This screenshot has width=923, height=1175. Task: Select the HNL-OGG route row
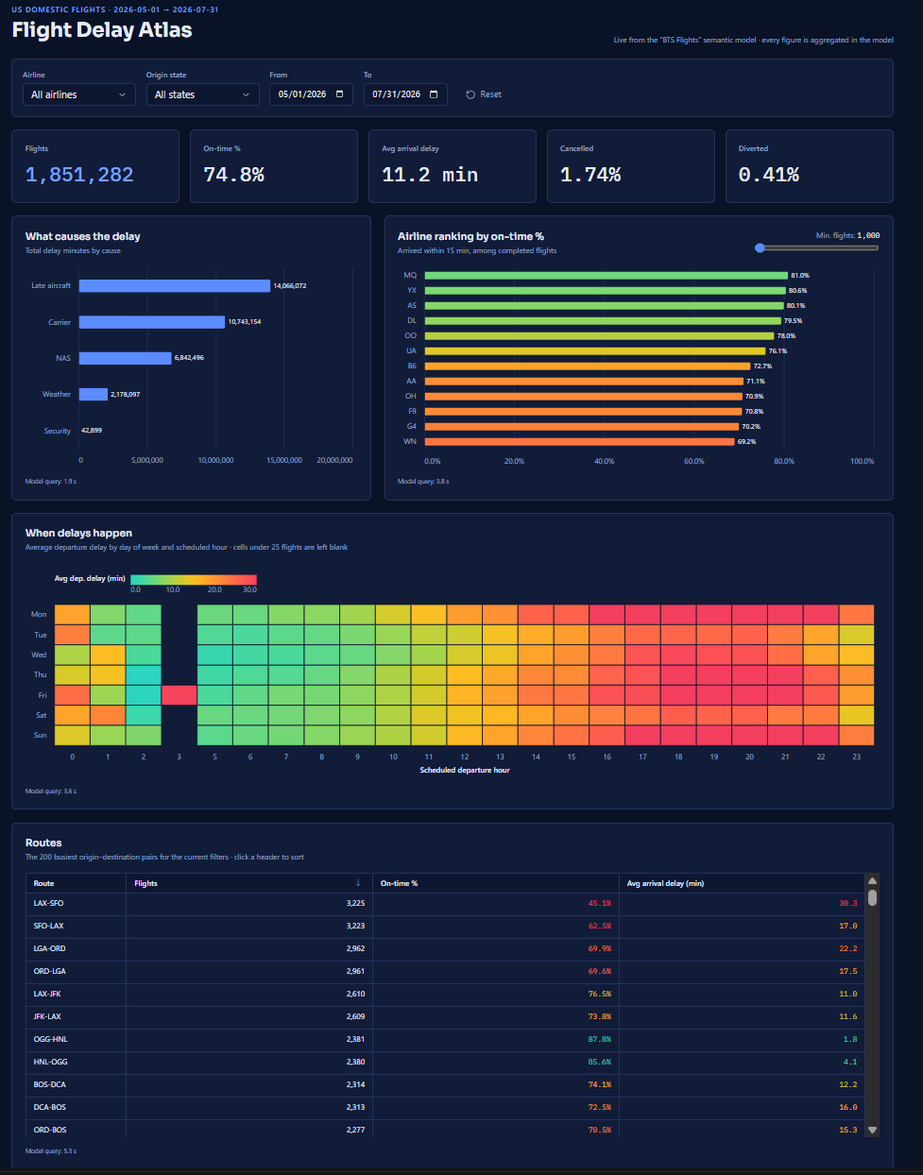click(x=445, y=1063)
